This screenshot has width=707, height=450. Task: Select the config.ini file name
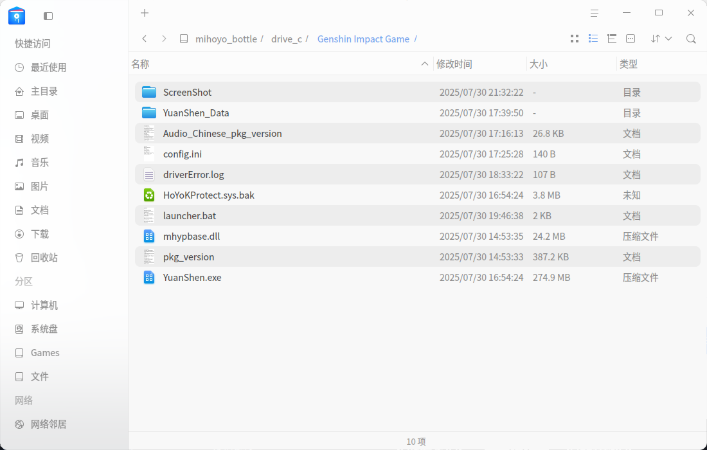182,154
